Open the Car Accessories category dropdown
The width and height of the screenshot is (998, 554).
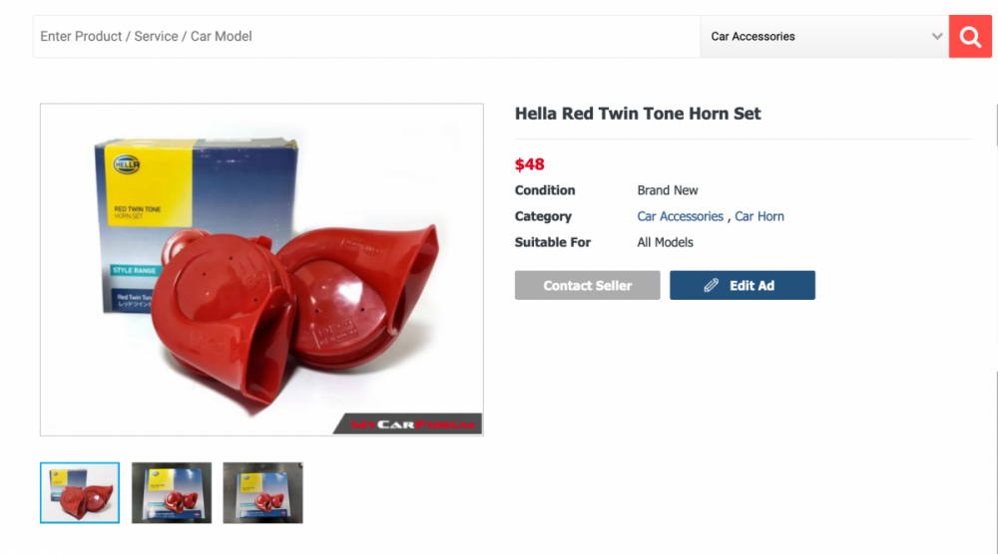tap(823, 37)
